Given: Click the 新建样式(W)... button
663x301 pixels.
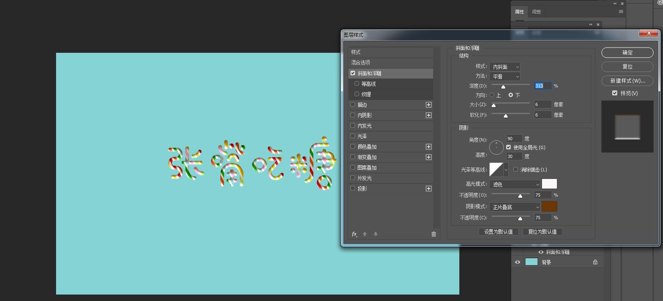Looking at the screenshot, I should pyautogui.click(x=628, y=81).
